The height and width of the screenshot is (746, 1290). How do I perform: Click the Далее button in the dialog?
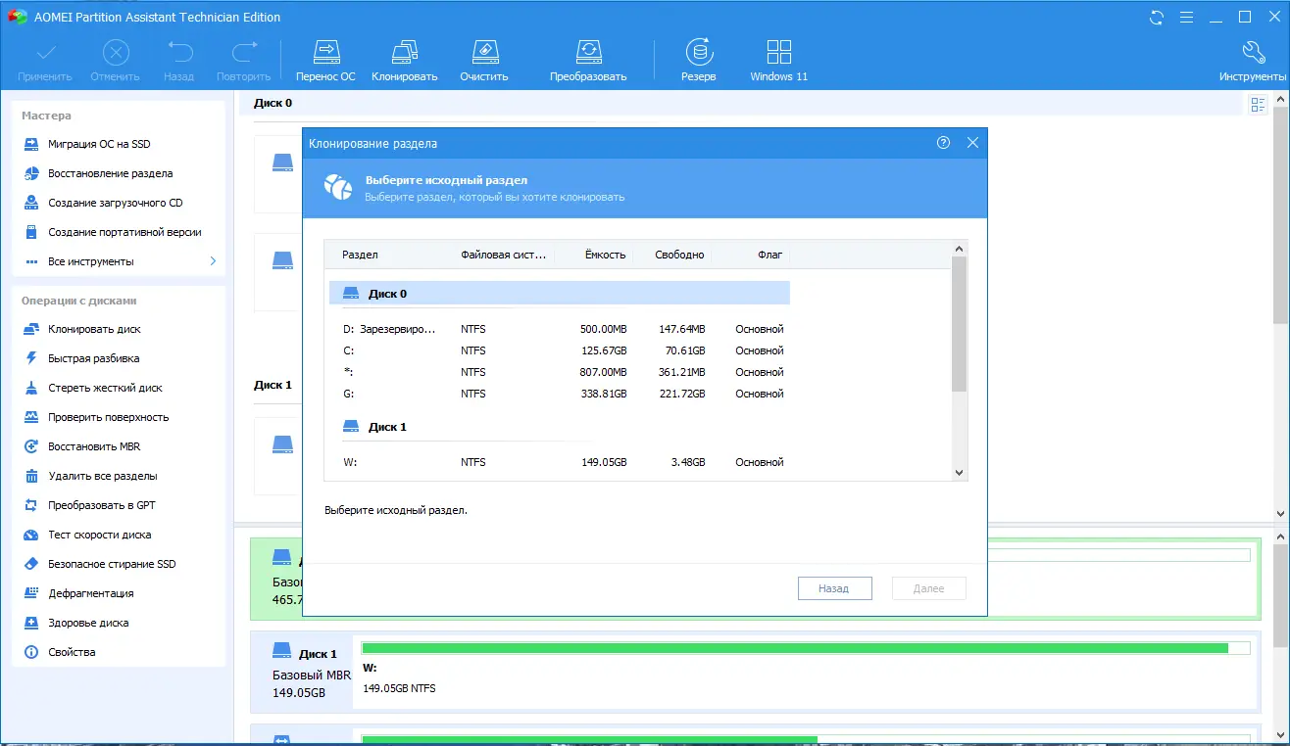pos(929,588)
